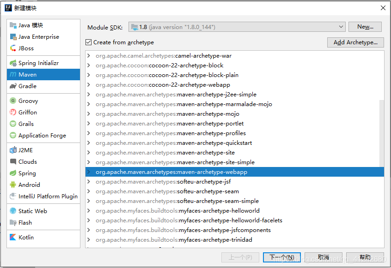Select softeu-archetype-seam-simple archetype
Screen dimensions: 391x268
(234, 201)
